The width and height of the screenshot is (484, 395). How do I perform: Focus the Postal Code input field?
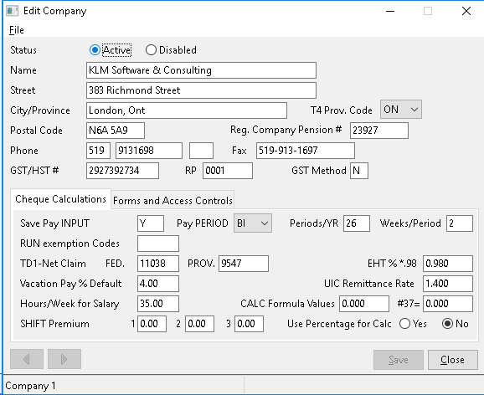(116, 131)
